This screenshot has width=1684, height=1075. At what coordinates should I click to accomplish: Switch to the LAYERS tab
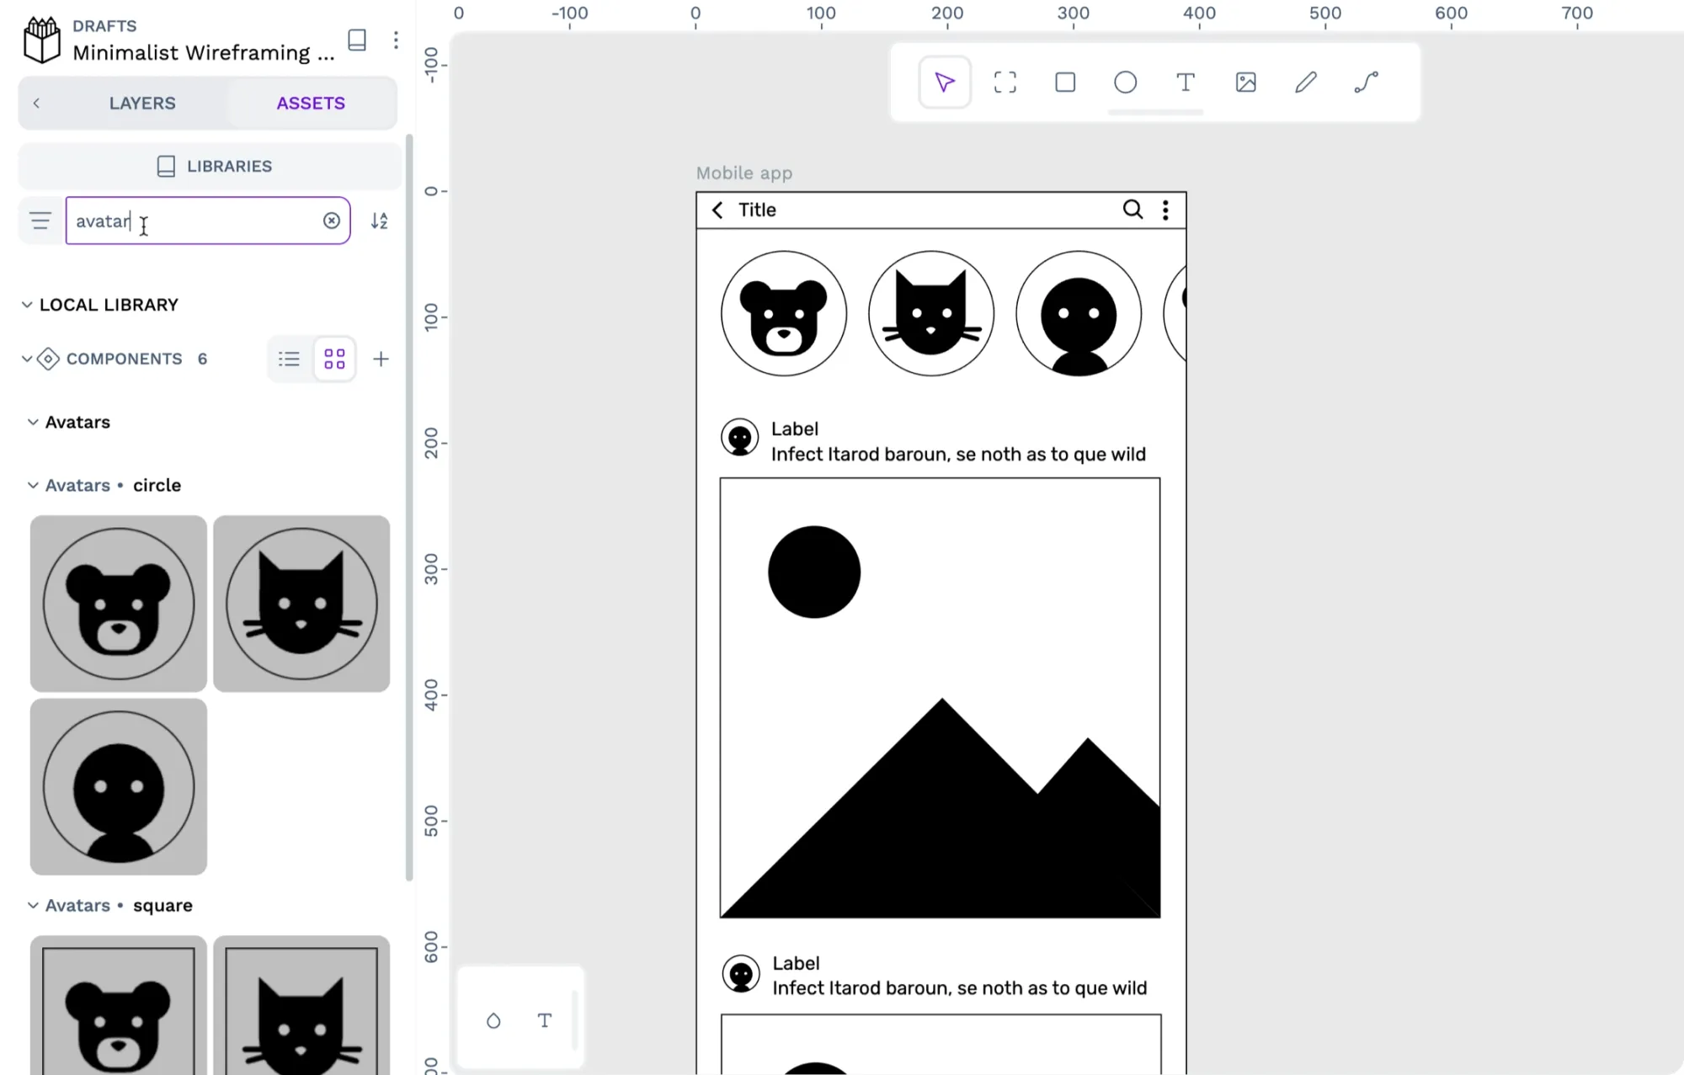click(142, 102)
